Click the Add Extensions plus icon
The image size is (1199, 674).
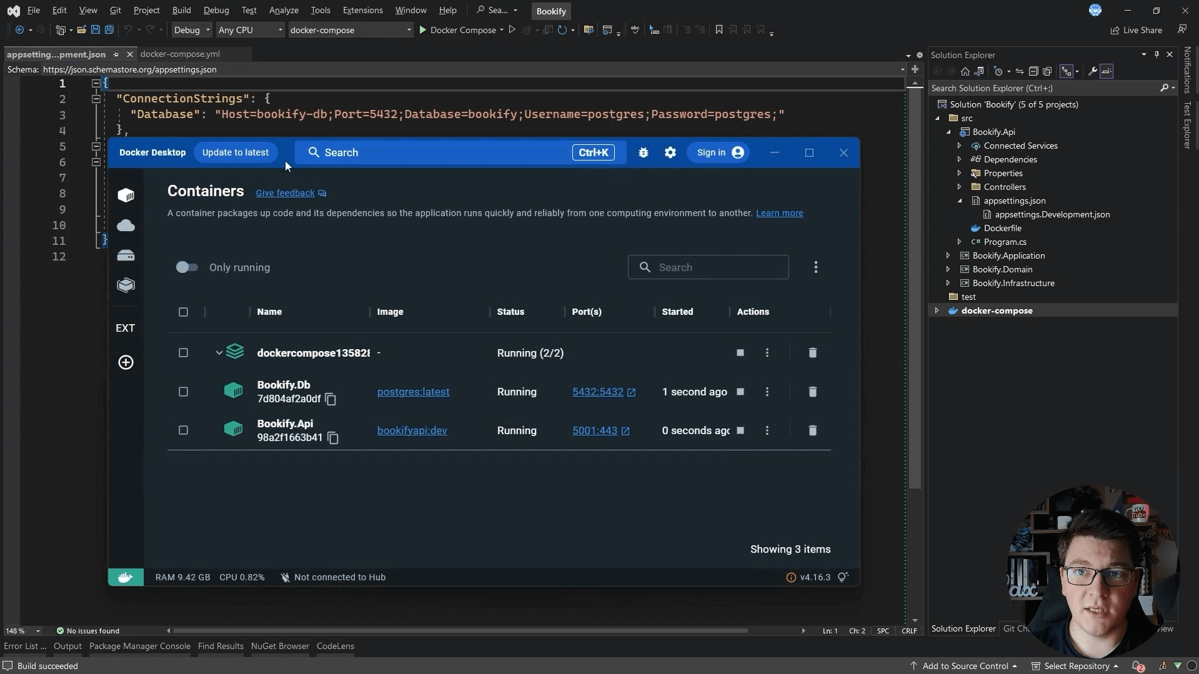coord(126,362)
